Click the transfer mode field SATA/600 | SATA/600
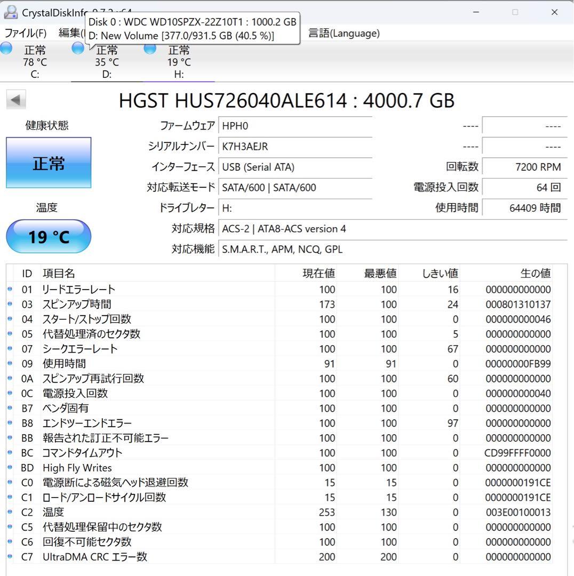The width and height of the screenshot is (574, 576). click(296, 188)
